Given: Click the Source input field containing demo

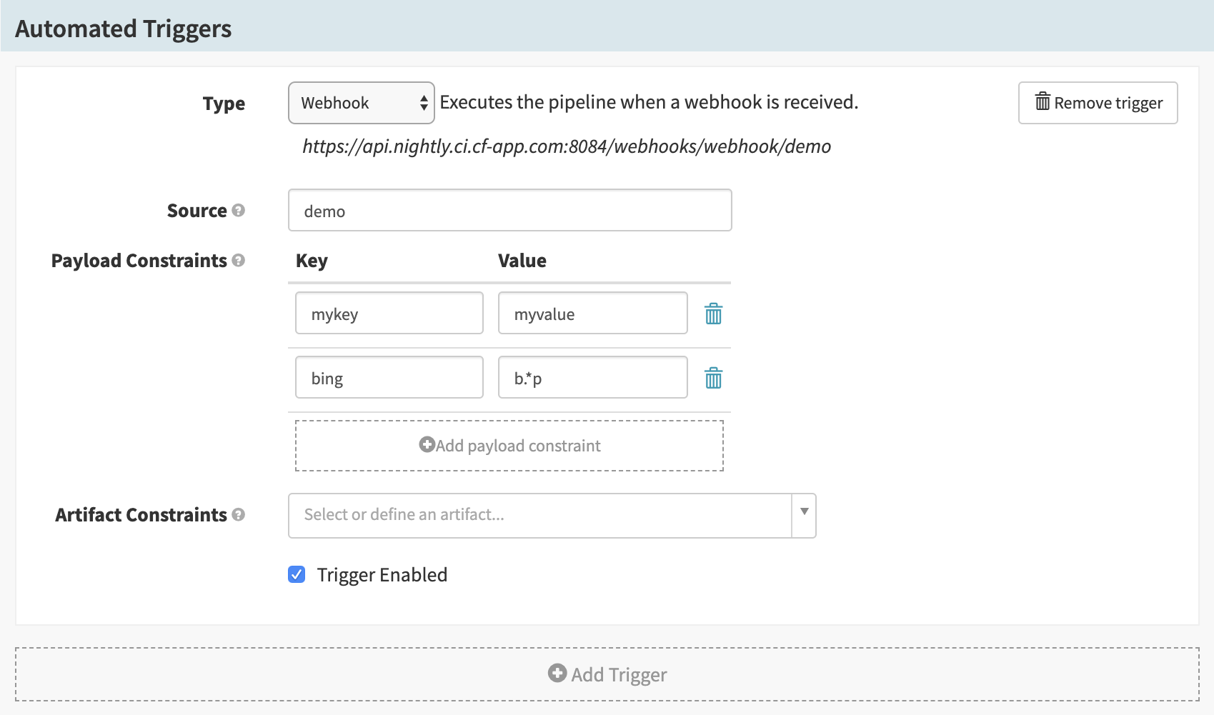Looking at the screenshot, I should (x=509, y=211).
